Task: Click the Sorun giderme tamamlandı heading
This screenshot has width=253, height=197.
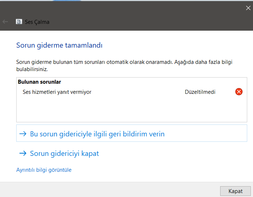Action: pyautogui.click(x=60, y=45)
